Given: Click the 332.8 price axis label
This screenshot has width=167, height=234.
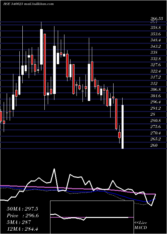Looking at the screenshot, I should [x=155, y=59].
